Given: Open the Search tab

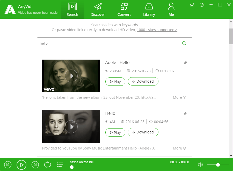Looking at the screenshot, I should pos(72,9).
